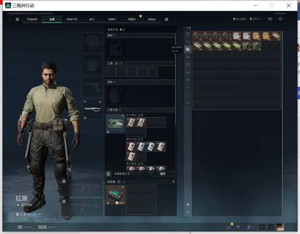Switch to the 改枪台 tab
This screenshot has width=300, height=234.
tap(152, 19)
